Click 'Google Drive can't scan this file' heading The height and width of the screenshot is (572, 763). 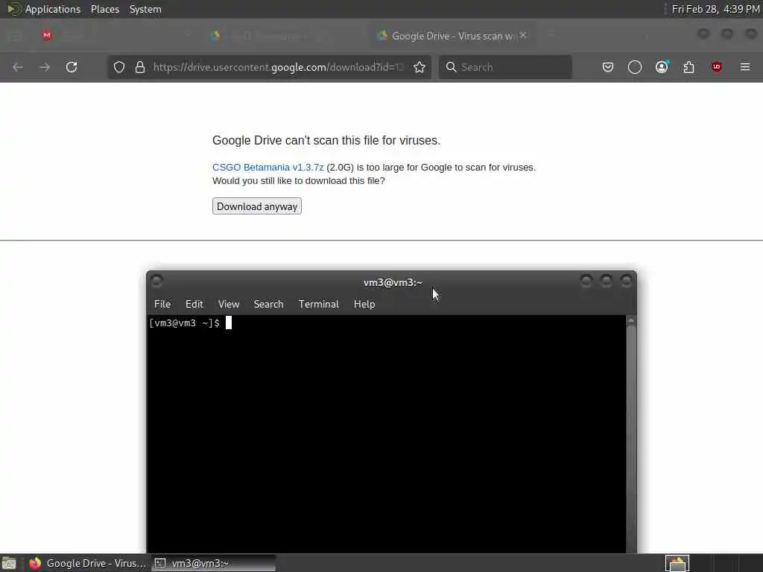326,141
